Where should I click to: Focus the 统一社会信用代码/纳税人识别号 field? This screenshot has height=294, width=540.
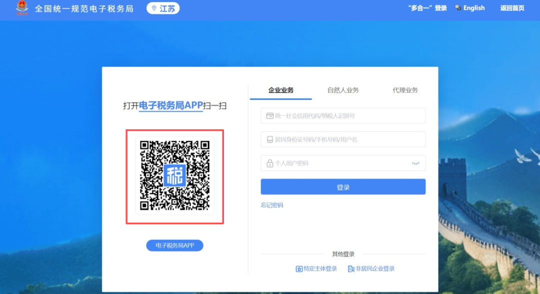click(343, 116)
